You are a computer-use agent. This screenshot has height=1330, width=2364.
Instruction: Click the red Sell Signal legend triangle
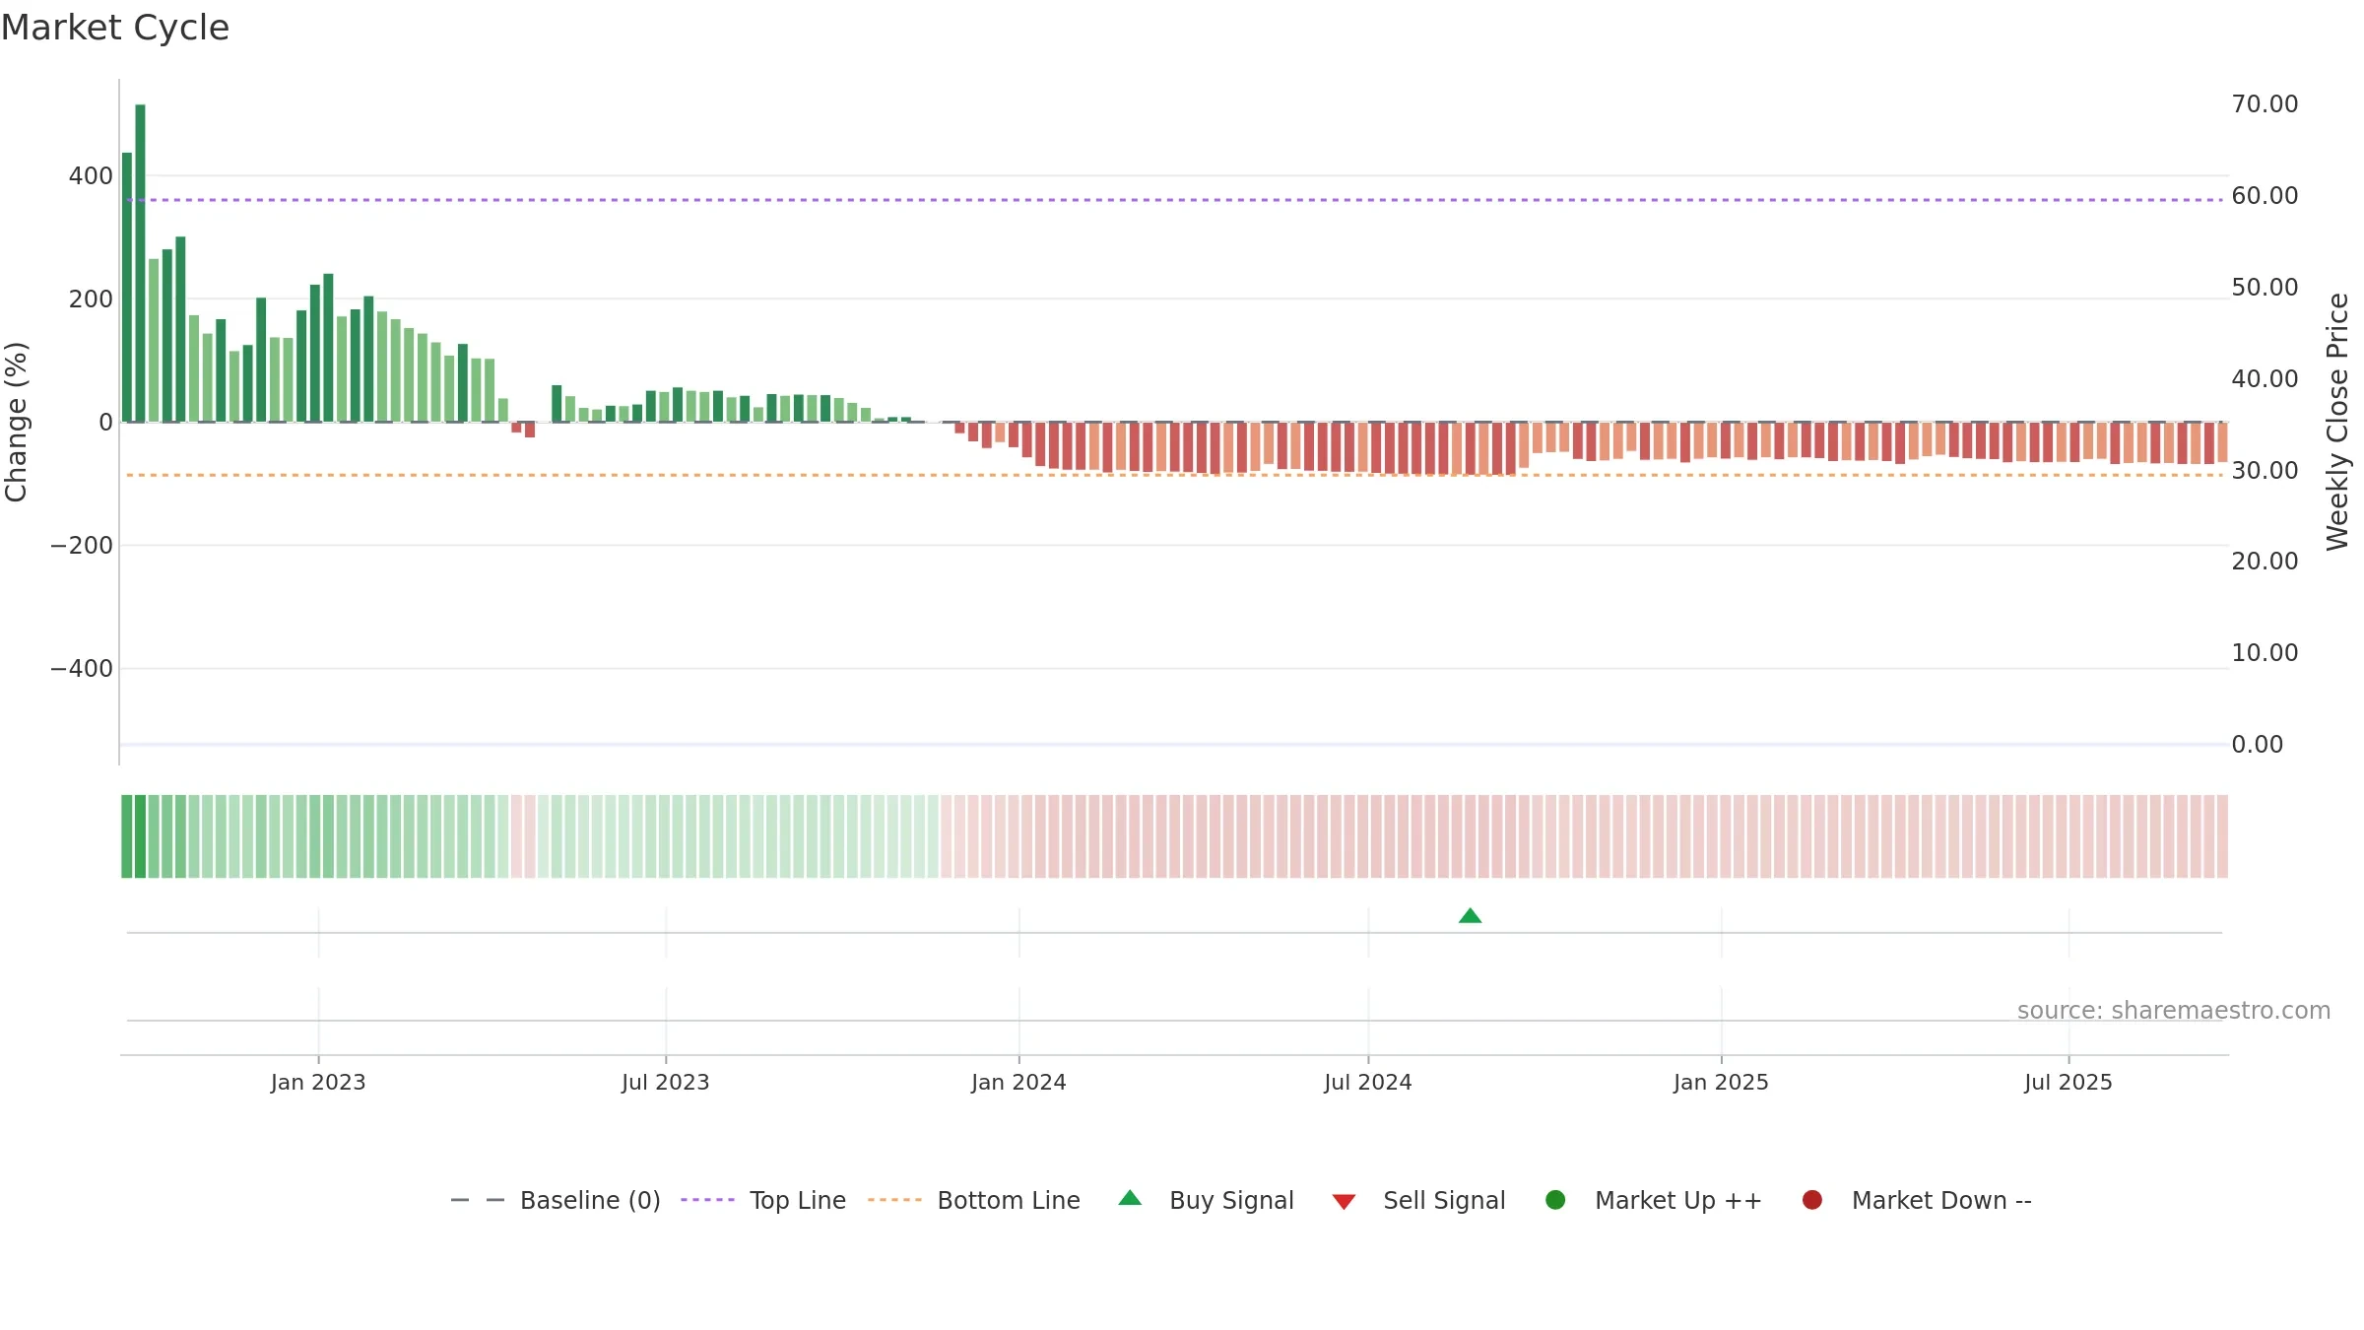pos(1344,1202)
